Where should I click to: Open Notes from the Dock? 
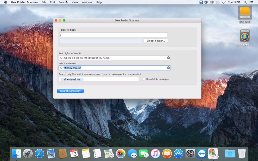(x=86, y=153)
